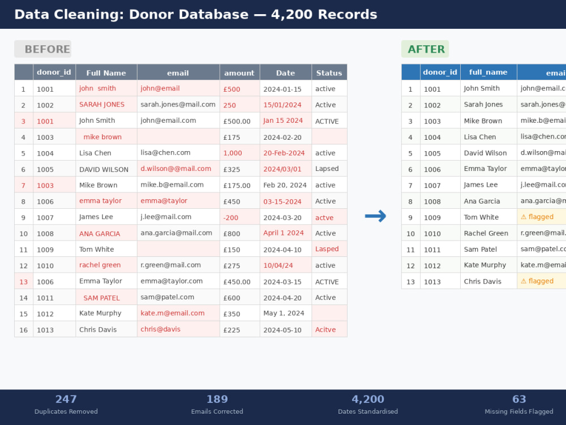Click the '20-Feb-2024' date cell
566x425 pixels.
pos(285,153)
